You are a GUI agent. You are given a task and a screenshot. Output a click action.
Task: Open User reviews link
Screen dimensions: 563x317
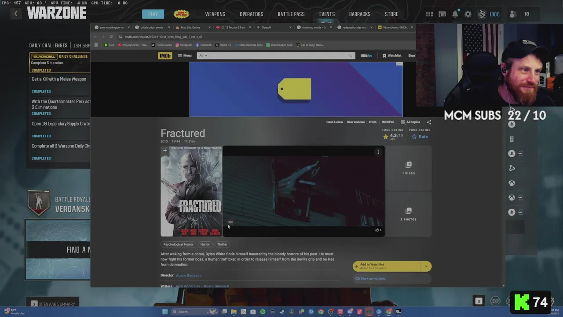[x=355, y=122]
